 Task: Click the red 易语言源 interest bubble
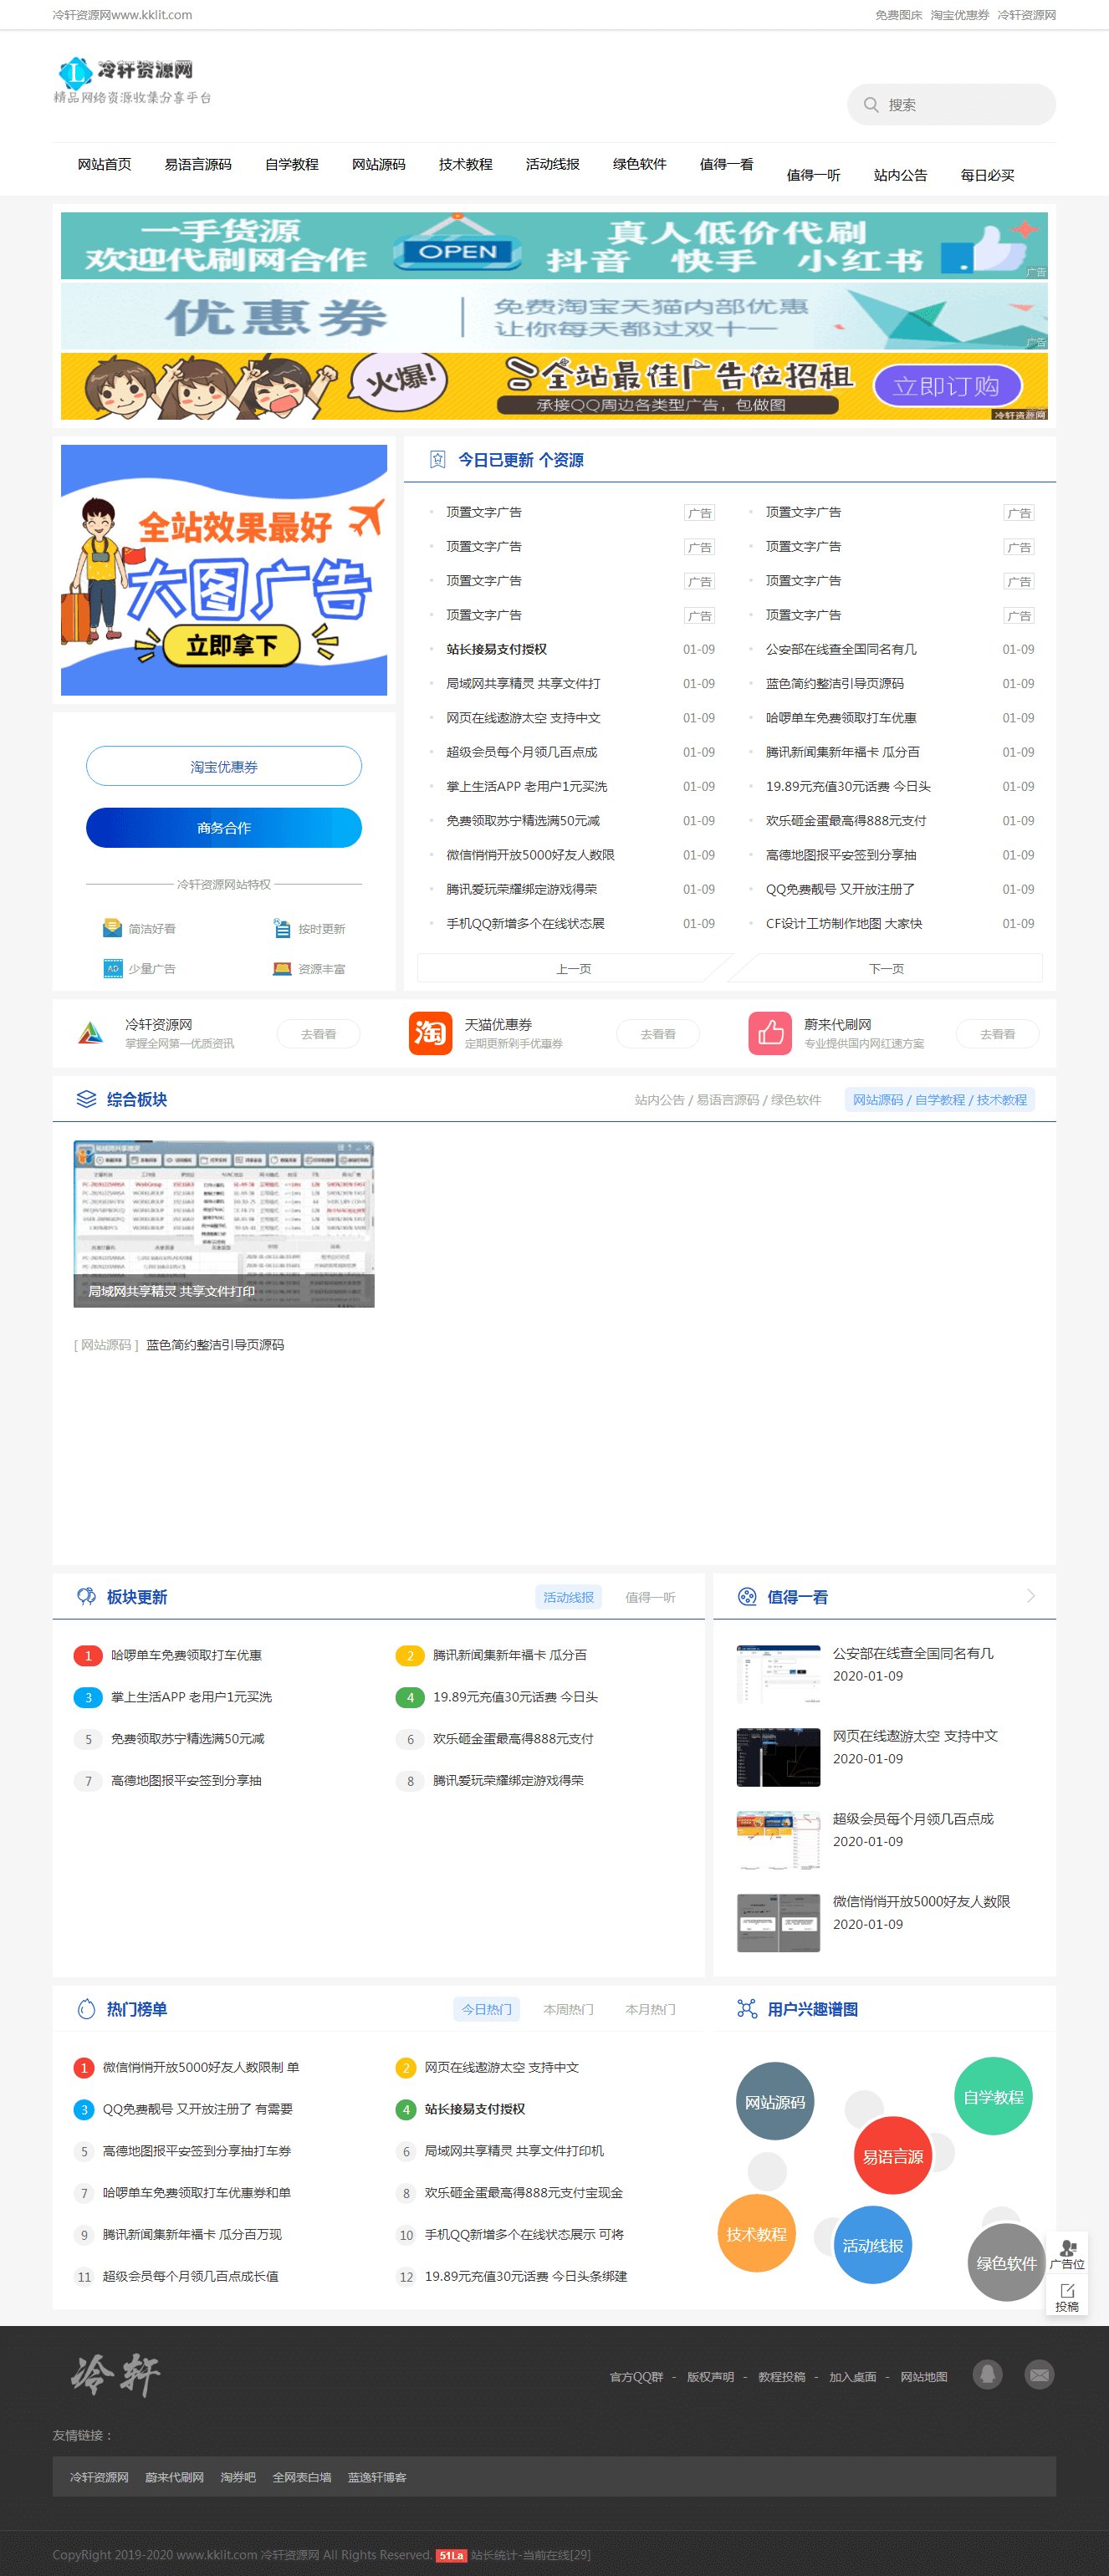click(893, 2157)
